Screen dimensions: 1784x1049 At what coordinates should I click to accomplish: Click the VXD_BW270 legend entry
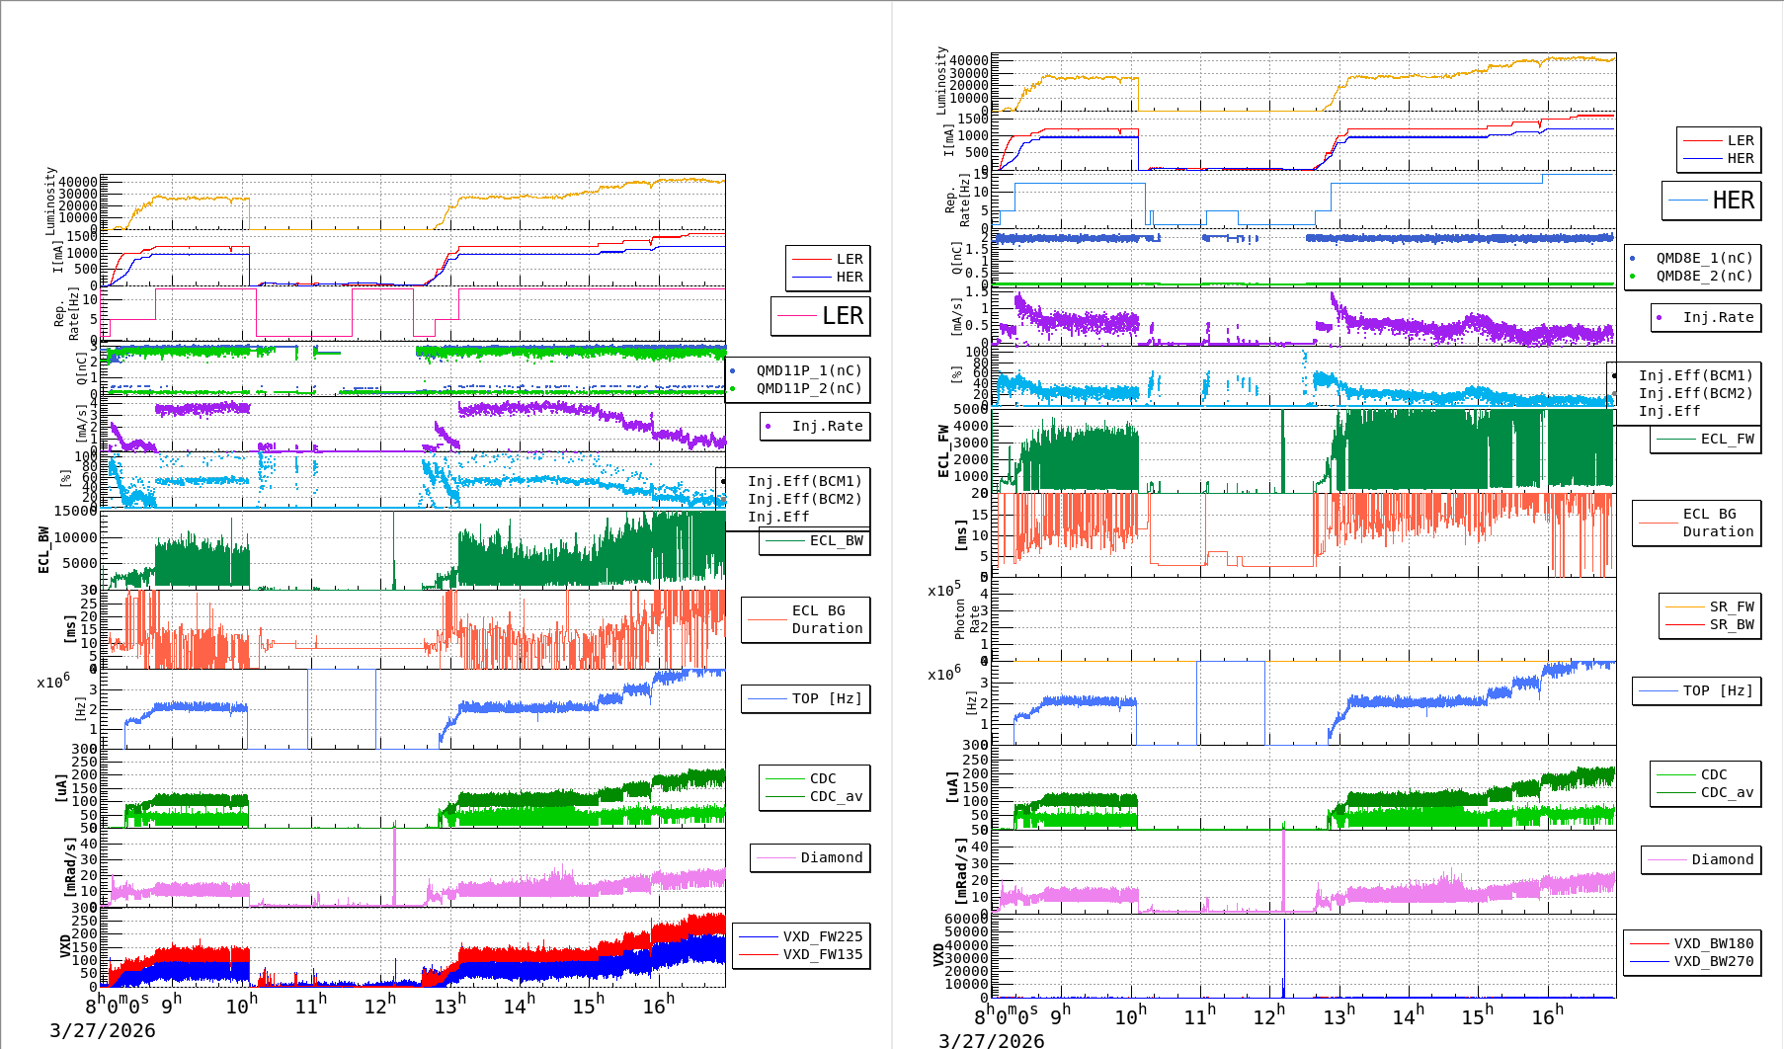(1713, 961)
